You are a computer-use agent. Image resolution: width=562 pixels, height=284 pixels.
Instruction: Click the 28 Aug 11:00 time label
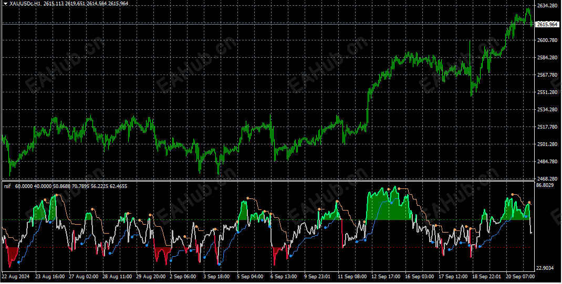117,277
